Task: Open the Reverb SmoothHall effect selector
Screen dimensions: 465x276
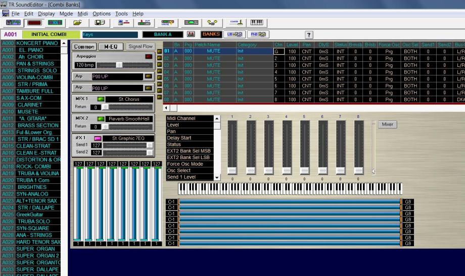Action: pyautogui.click(x=131, y=119)
